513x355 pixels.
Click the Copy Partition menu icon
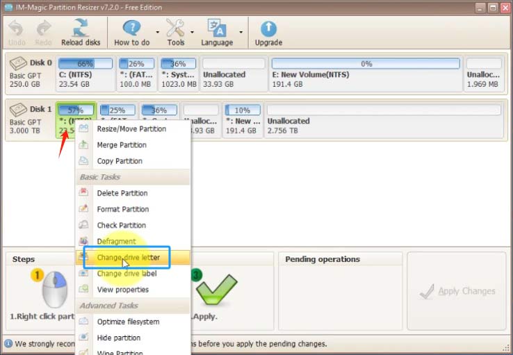pyautogui.click(x=83, y=160)
